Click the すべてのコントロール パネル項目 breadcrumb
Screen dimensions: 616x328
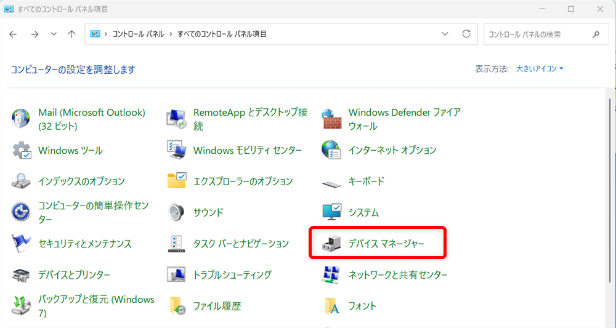tap(222, 34)
